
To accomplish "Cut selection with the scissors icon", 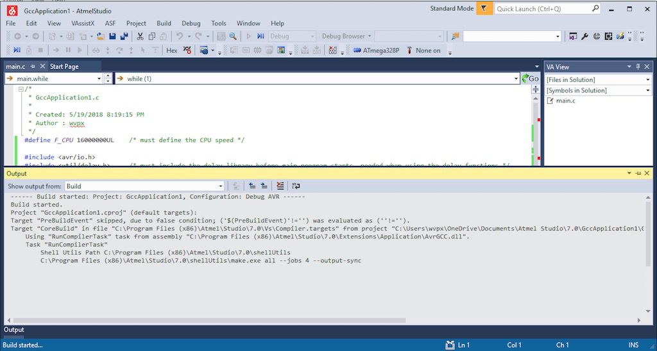I will pos(140,37).
